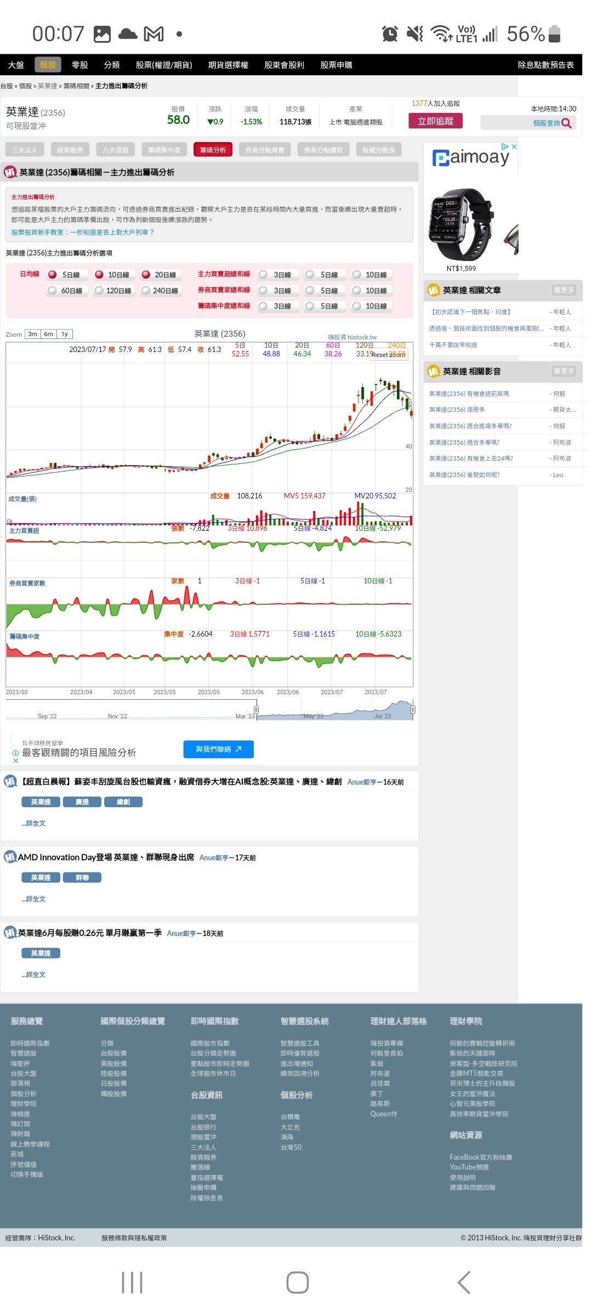Image resolution: width=592 pixels, height=1316 pixels.
Task: Open video 英業達(2356) 漲很多
Action: tap(457, 410)
